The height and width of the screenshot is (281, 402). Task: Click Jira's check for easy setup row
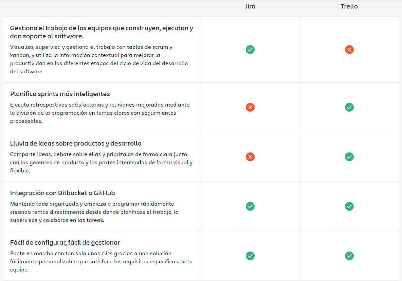coord(250,256)
